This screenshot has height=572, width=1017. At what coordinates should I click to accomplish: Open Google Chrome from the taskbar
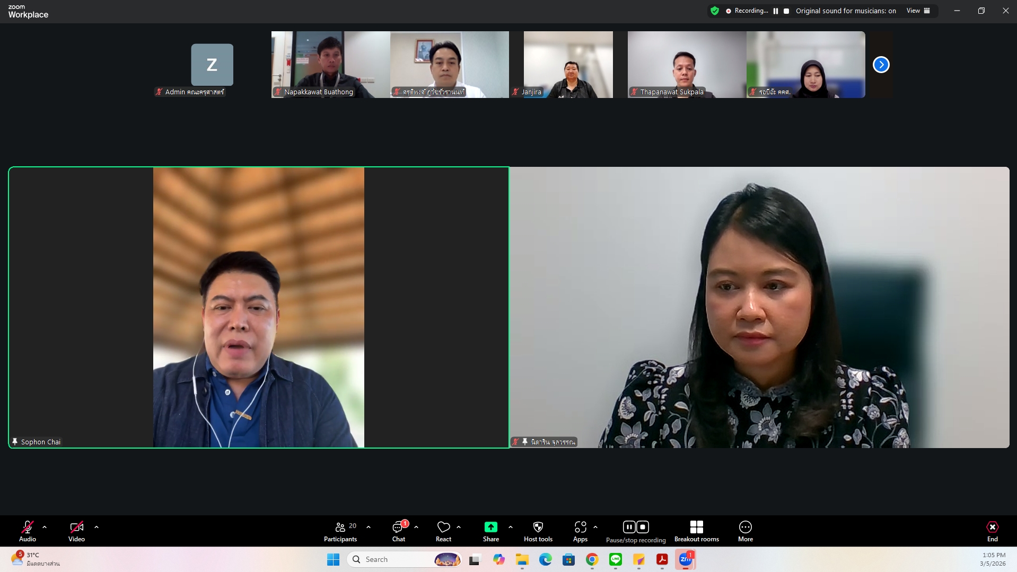point(592,559)
